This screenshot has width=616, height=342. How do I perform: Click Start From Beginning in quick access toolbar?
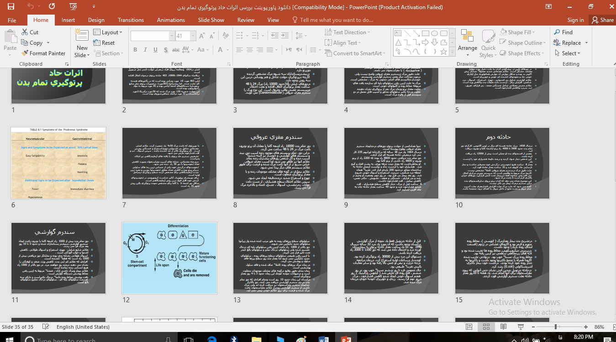[73, 6]
